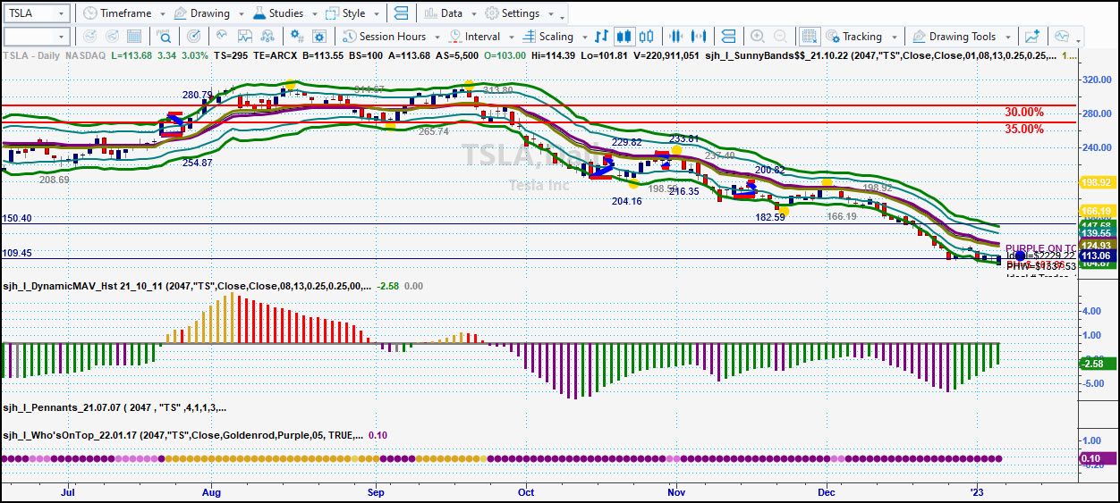Click the second grayed refresh-chart icon
Viewport: 1120px width, 503px height.
pos(113,37)
